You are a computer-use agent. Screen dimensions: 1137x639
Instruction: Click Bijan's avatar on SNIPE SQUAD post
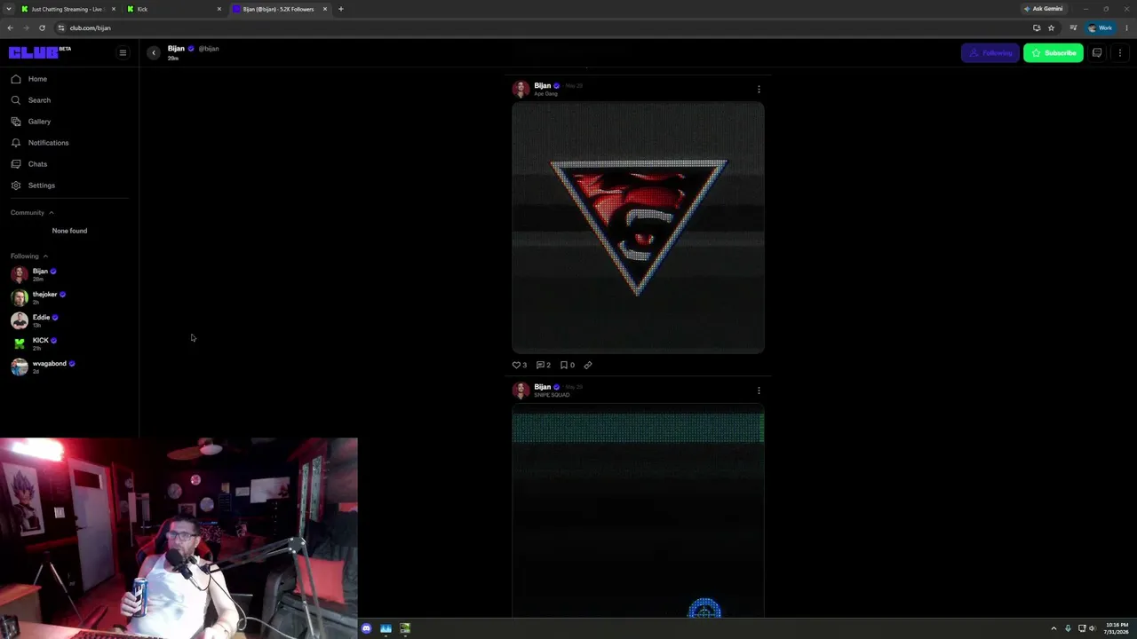pyautogui.click(x=521, y=390)
